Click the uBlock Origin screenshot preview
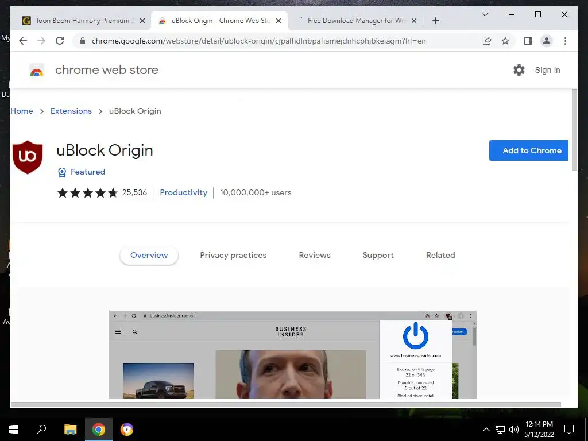Screen dimensions: 588x441 (292, 354)
